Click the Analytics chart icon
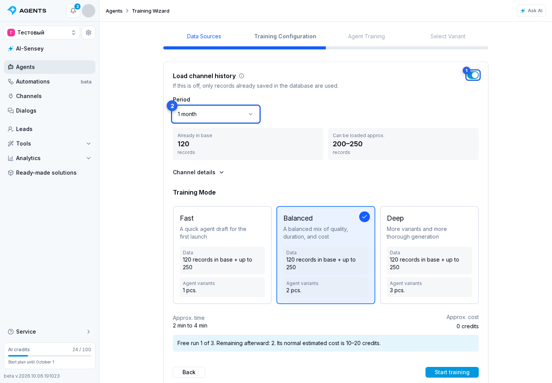The width and height of the screenshot is (552, 383). [x=11, y=158]
